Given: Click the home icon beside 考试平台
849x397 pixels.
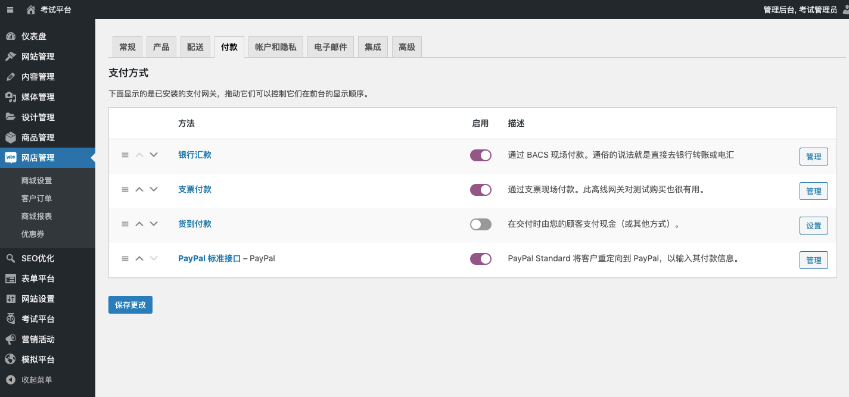Looking at the screenshot, I should [31, 10].
